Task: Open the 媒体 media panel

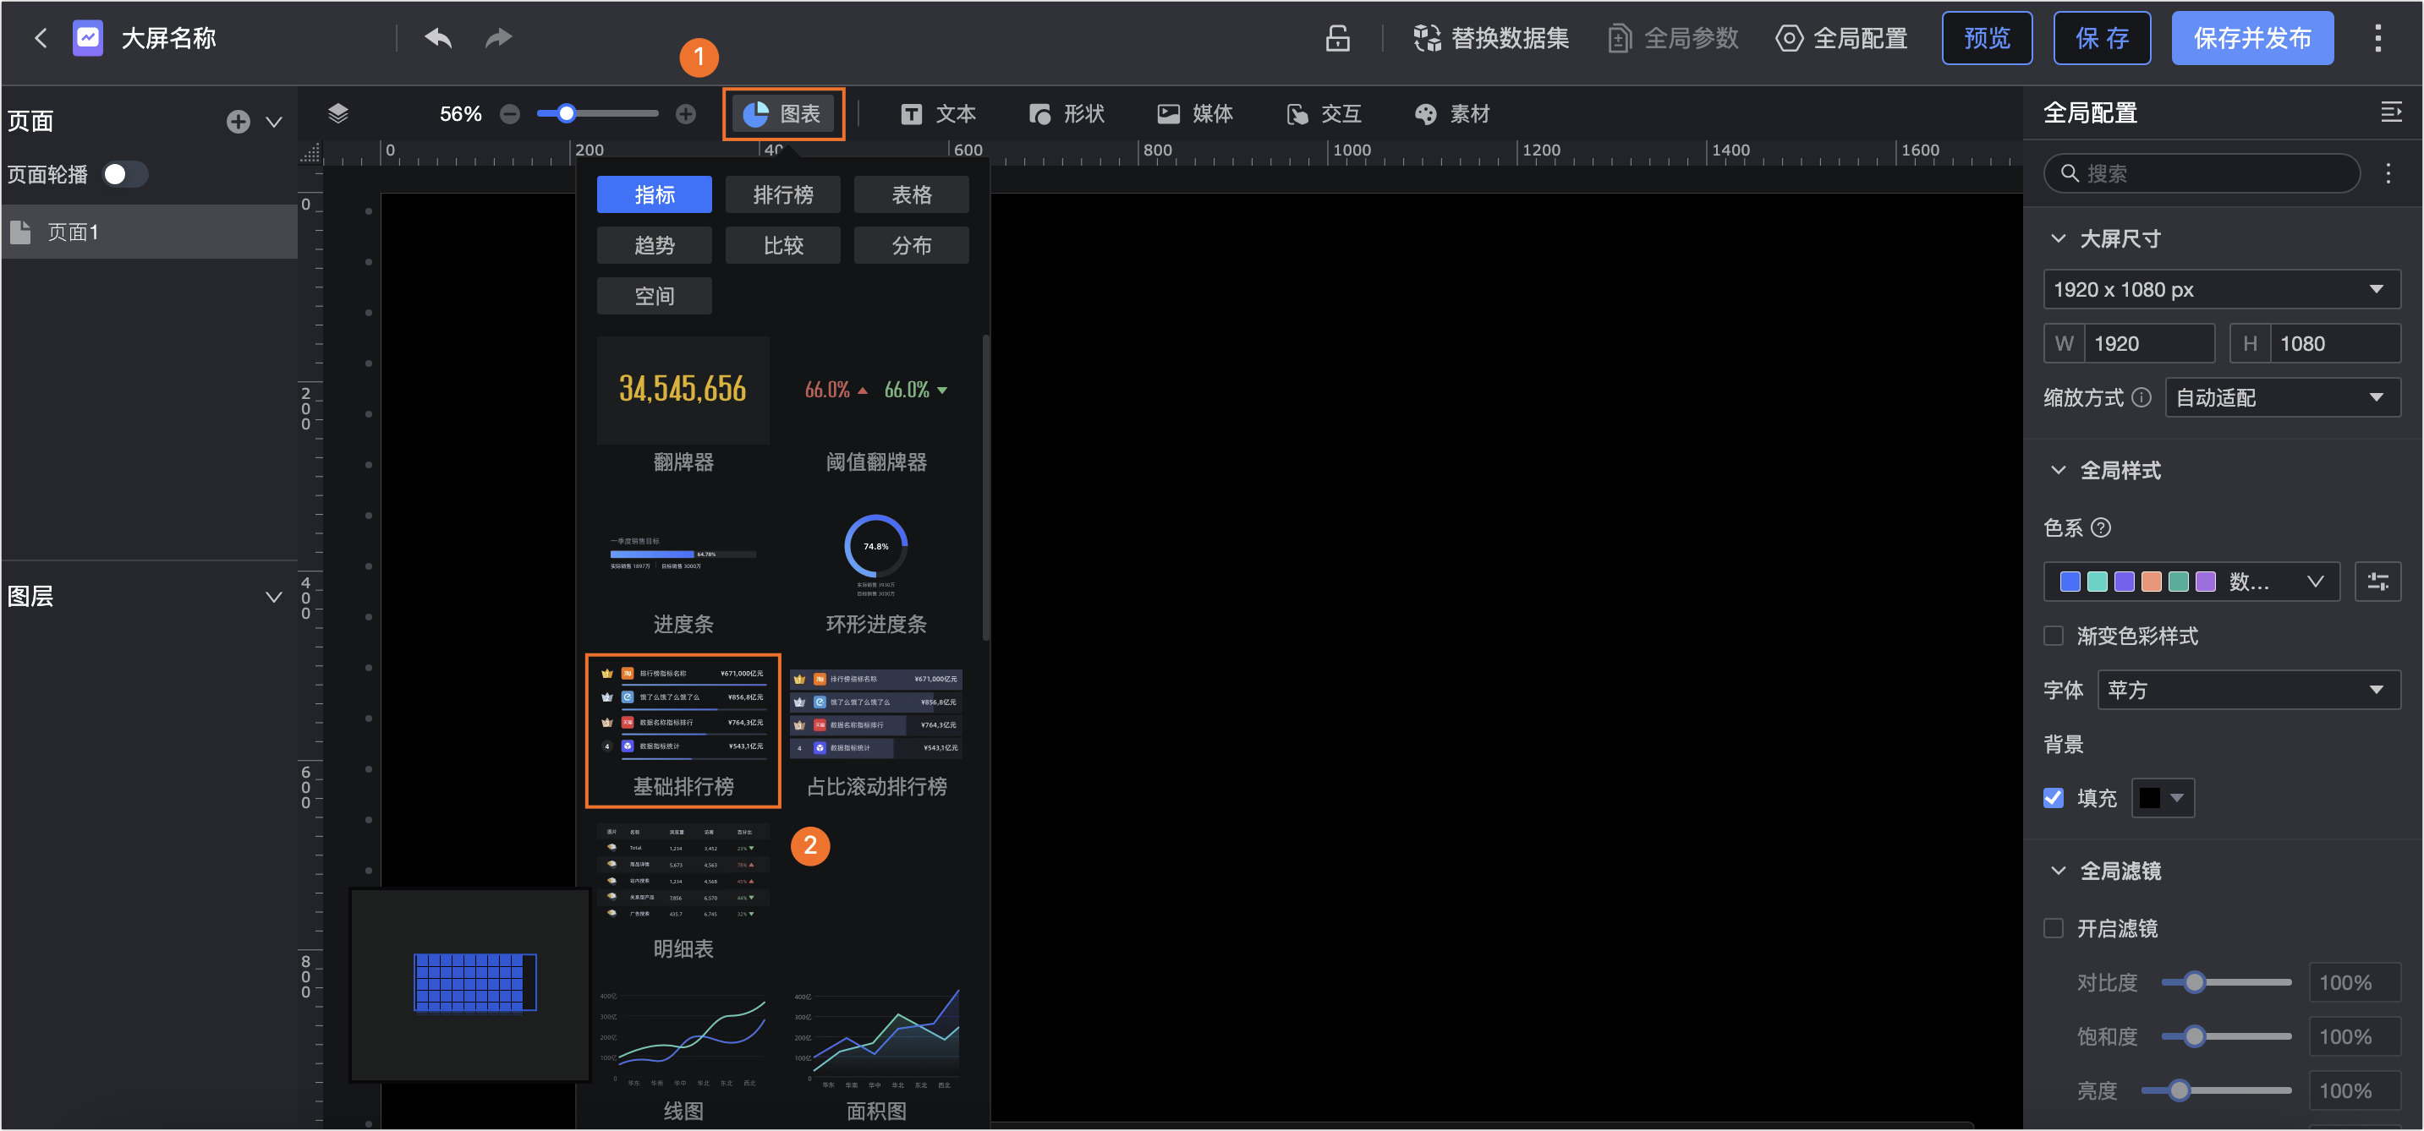Action: pos(1194,114)
